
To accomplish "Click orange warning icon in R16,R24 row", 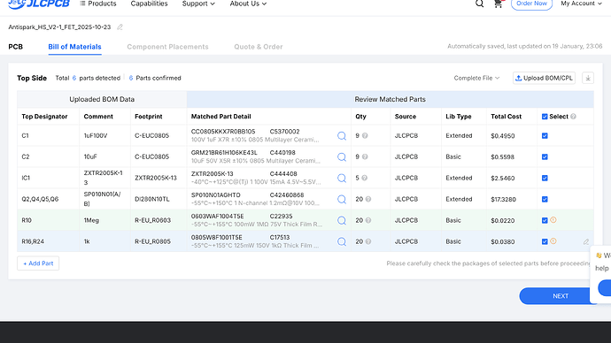I will pos(553,241).
